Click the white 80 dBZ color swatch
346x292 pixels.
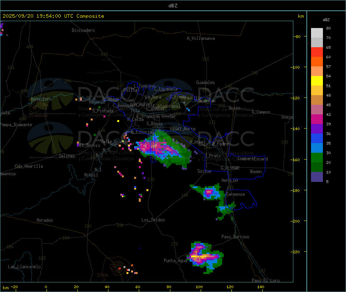(317, 33)
